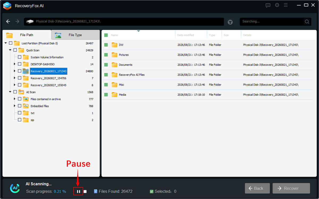This screenshot has width=319, height=199.
Task: Select the Documents row name
Action: click(125, 65)
